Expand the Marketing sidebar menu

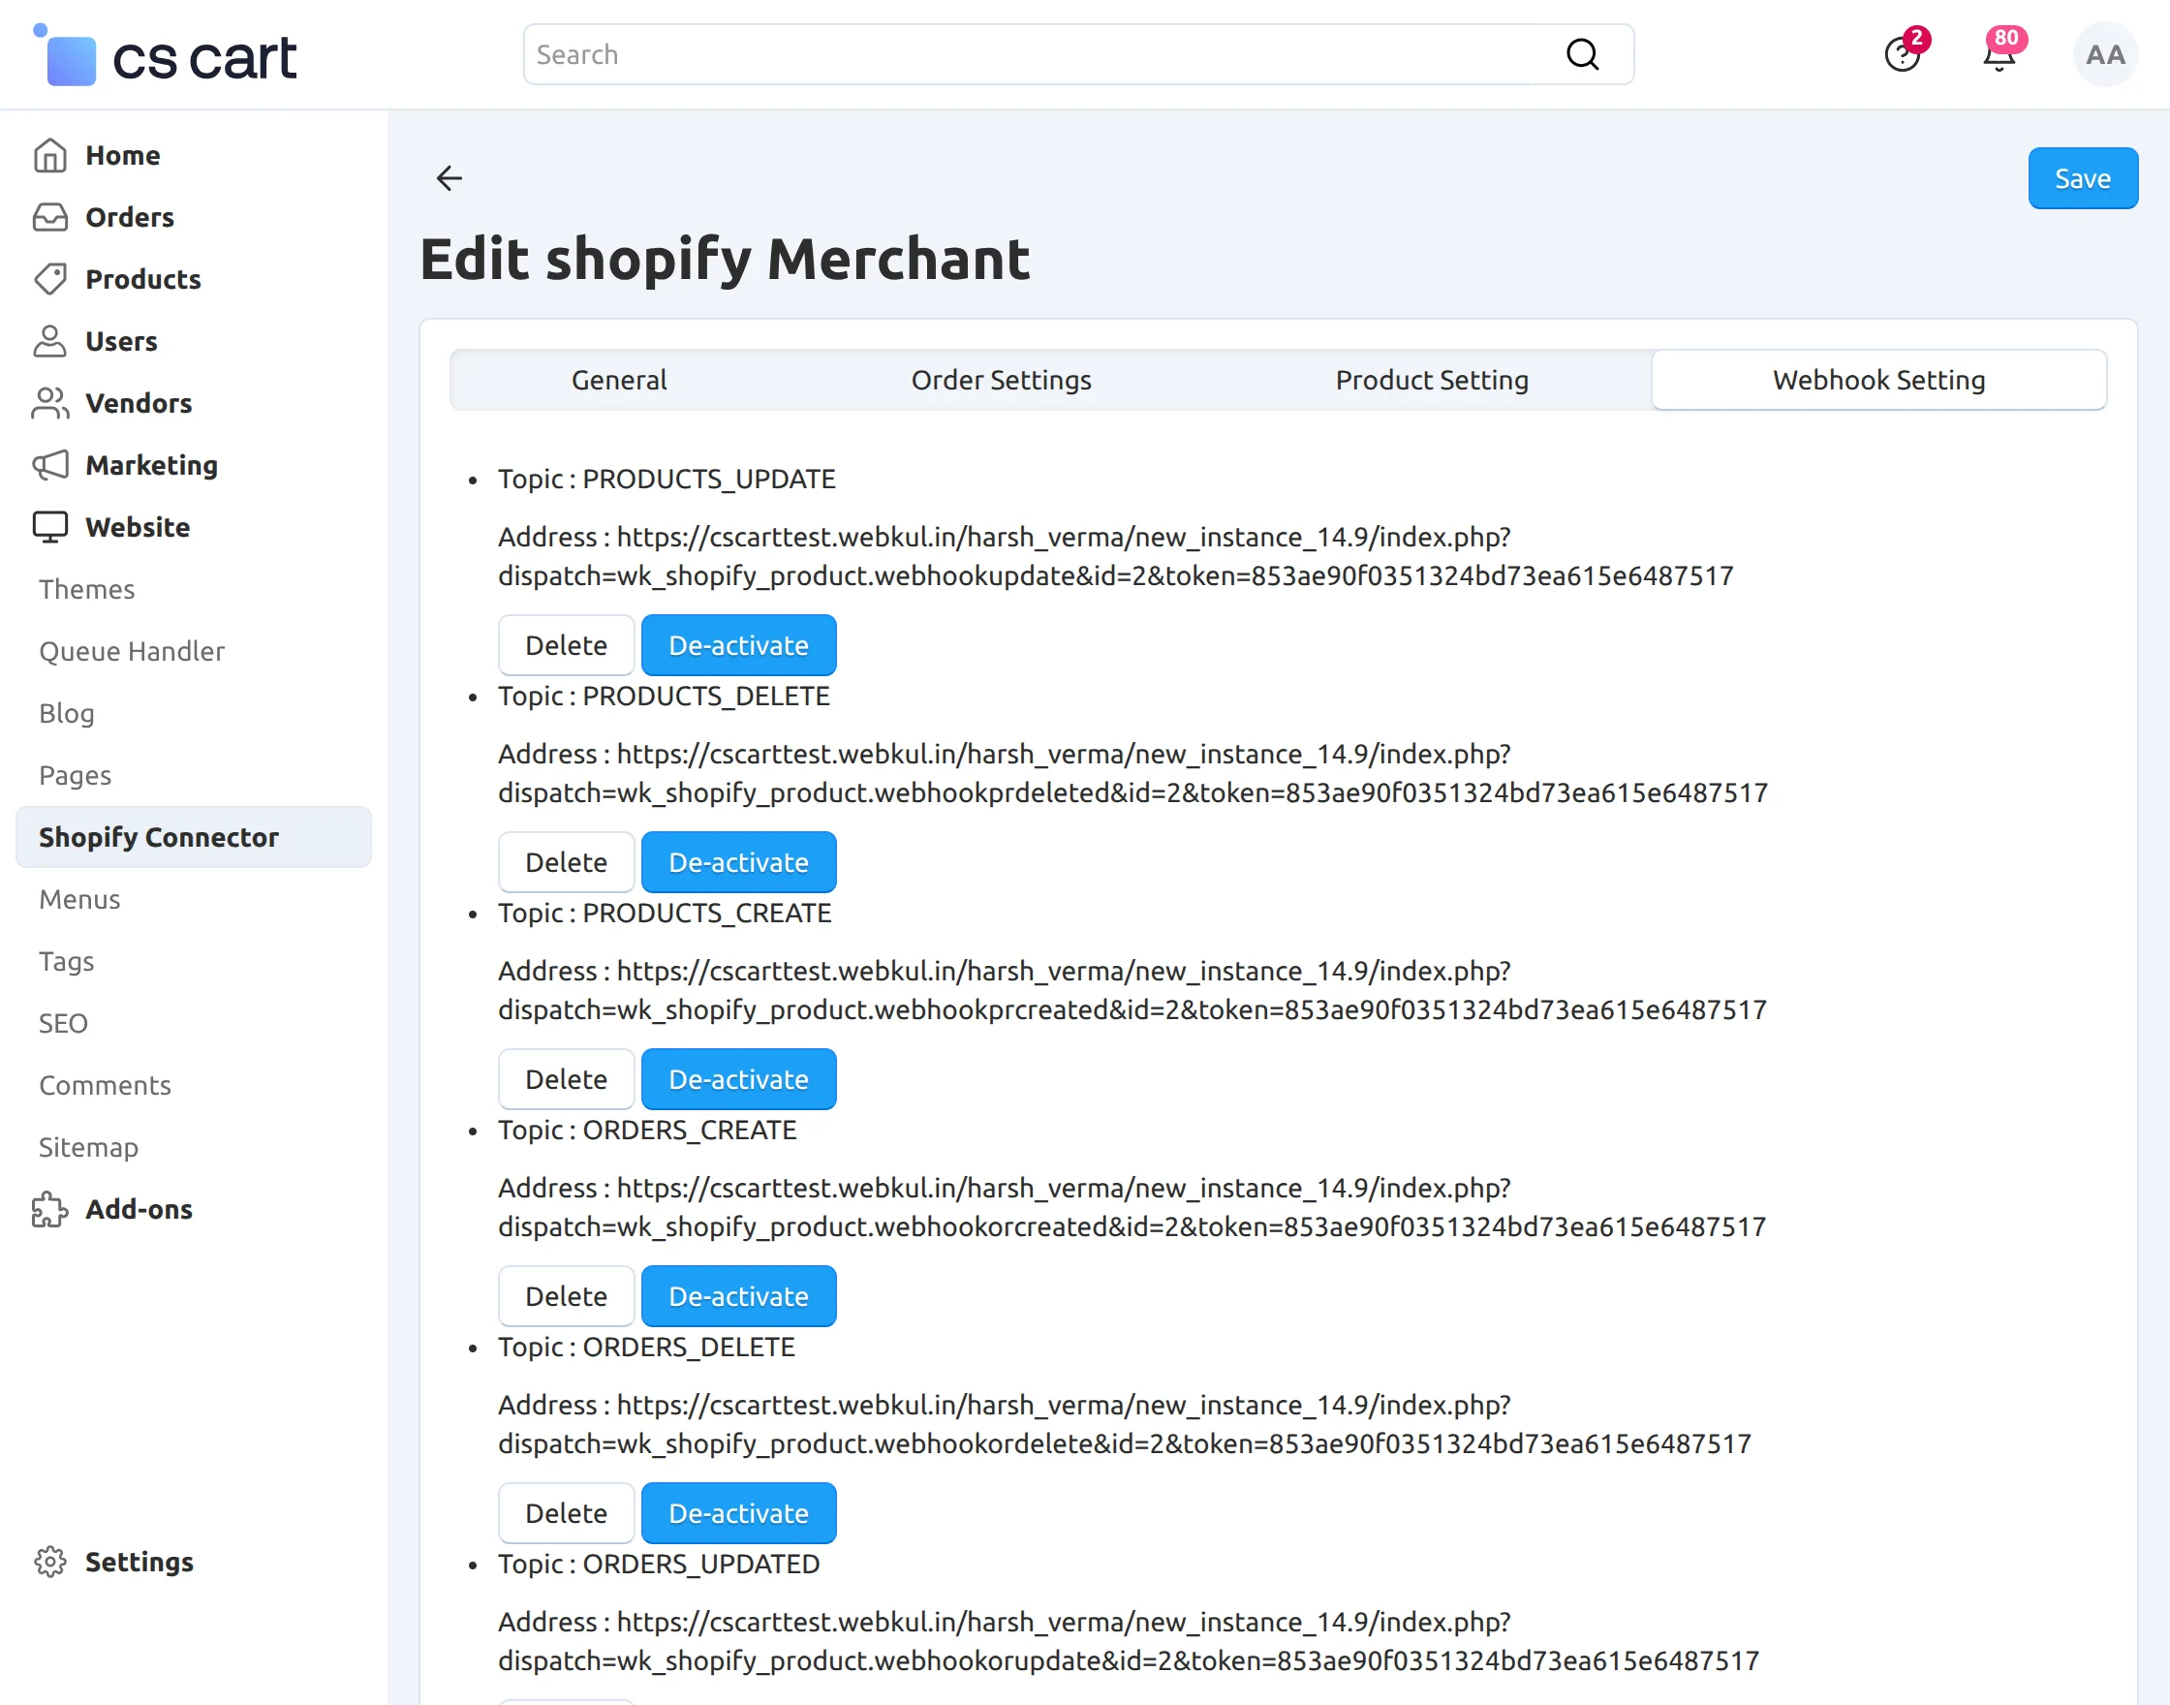151,465
